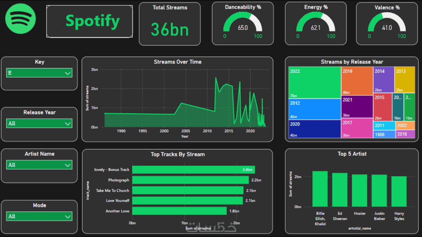Click the Streams Over Time chart title
422x237 pixels.
178,62
